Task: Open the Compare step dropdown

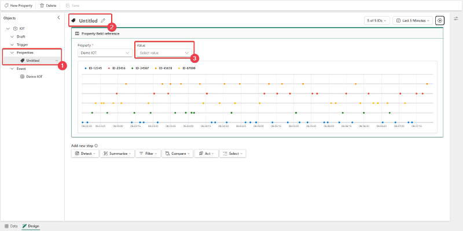Action: [x=178, y=154]
